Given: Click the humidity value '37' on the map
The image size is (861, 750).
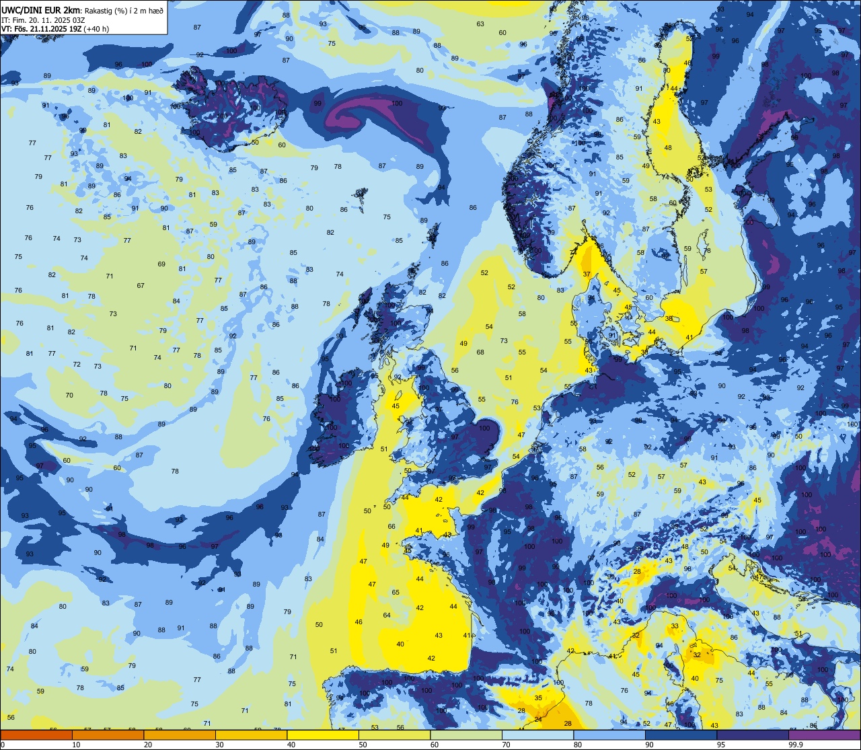Looking at the screenshot, I should [x=587, y=274].
